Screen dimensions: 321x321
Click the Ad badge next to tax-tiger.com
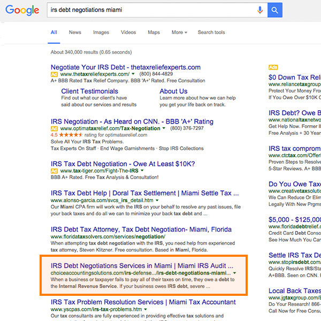click(54, 171)
